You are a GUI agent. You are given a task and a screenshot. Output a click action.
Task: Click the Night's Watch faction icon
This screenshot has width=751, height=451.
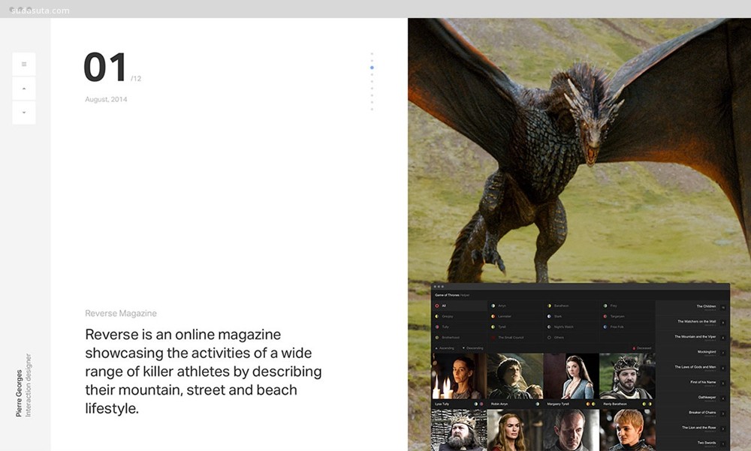click(549, 326)
